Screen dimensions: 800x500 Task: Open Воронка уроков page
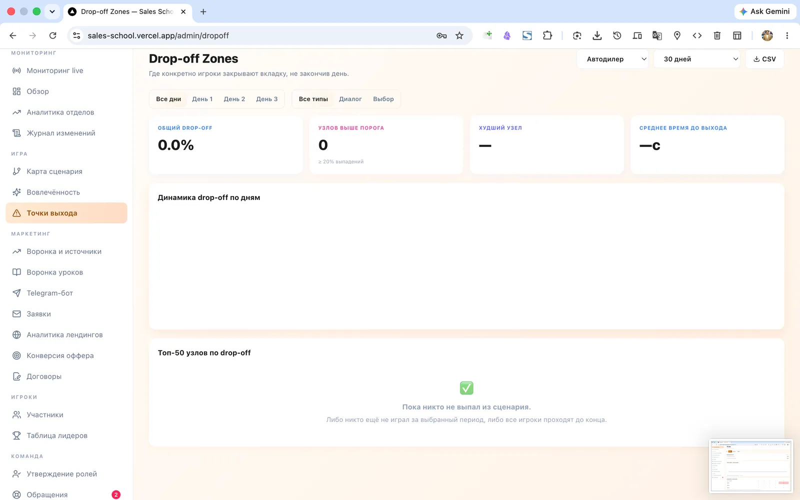pos(66,272)
